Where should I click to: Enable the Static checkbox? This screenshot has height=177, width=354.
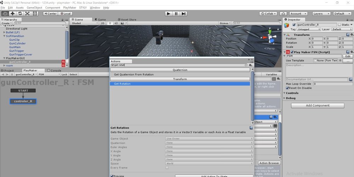[339, 25]
